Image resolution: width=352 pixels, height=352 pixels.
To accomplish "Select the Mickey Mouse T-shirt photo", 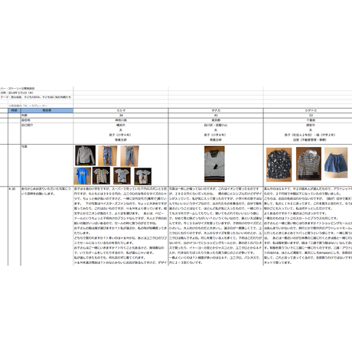I will 143,176.
